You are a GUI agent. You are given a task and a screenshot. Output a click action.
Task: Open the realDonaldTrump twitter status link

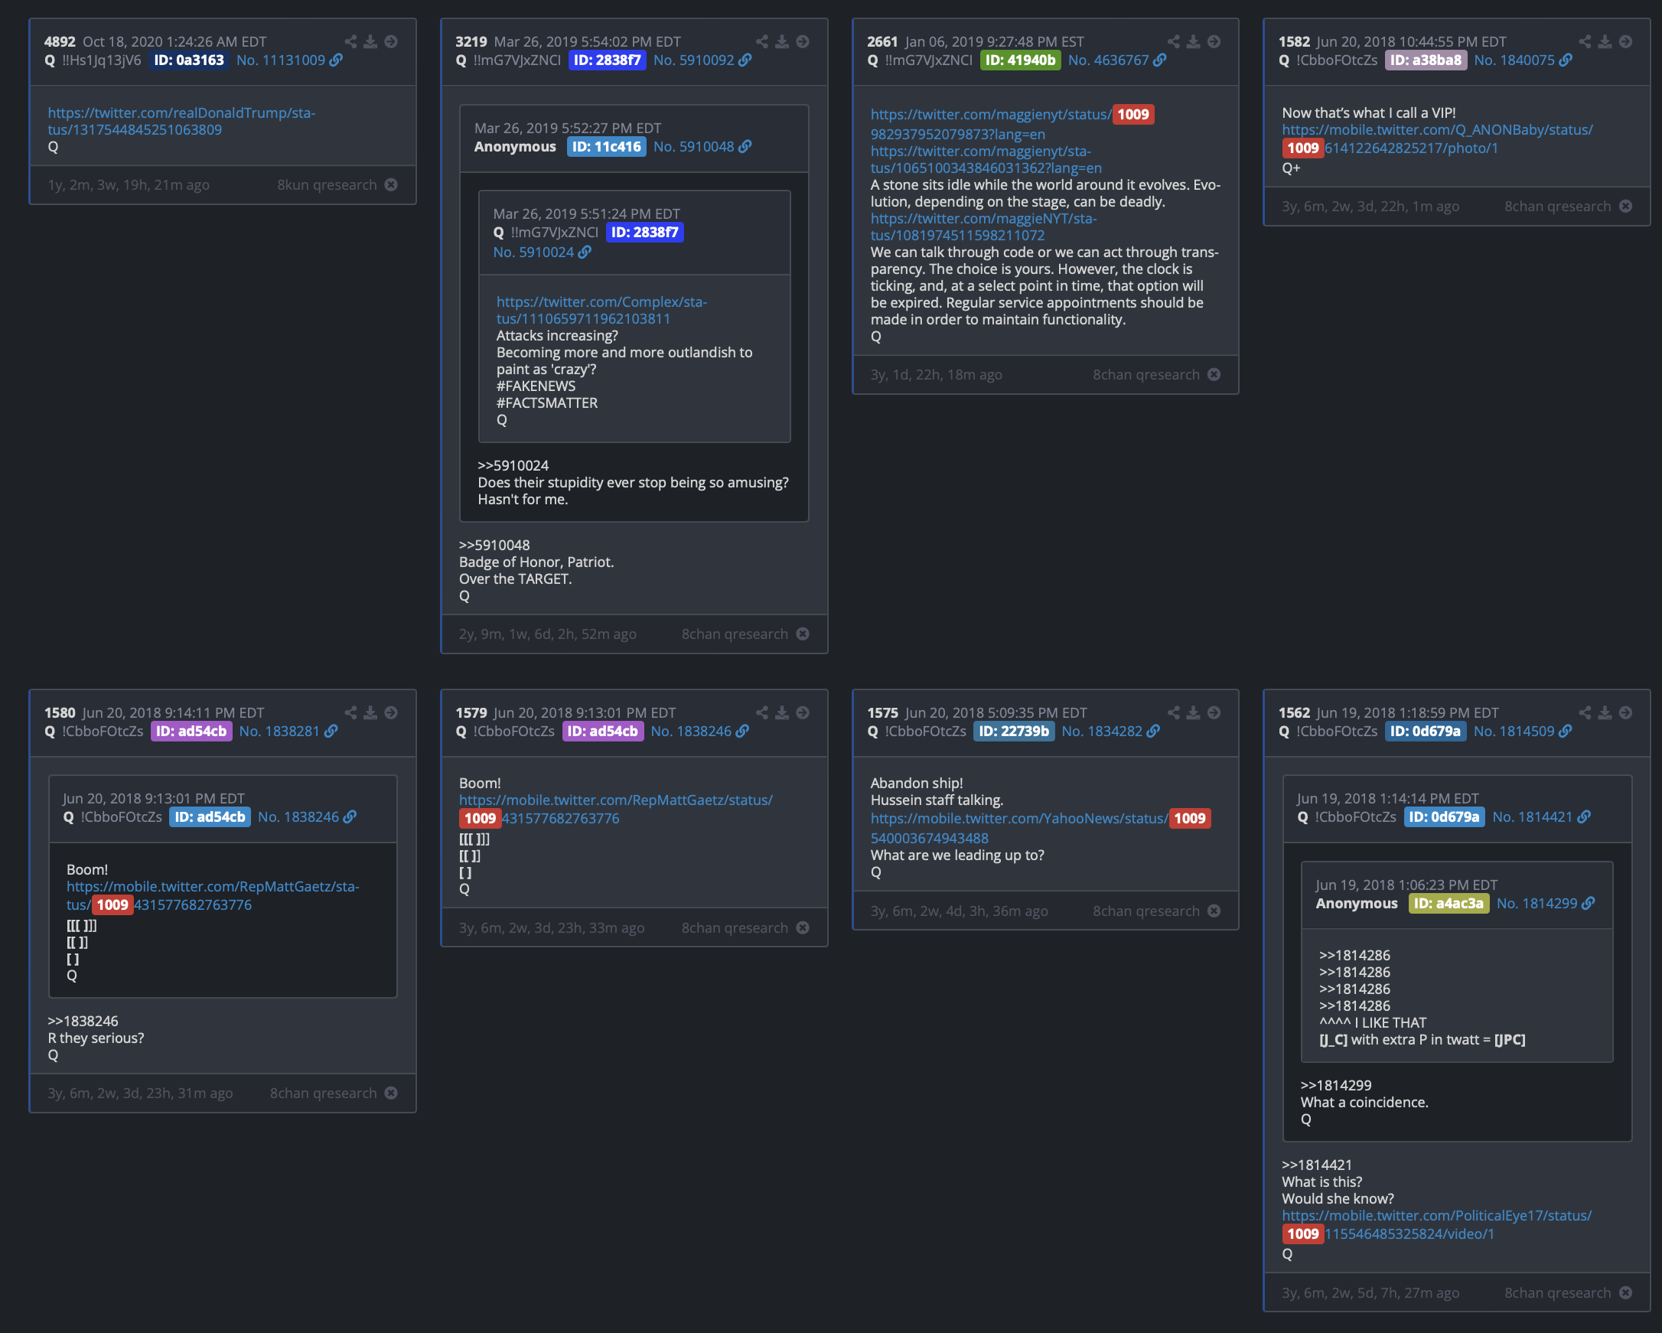pyautogui.click(x=182, y=121)
